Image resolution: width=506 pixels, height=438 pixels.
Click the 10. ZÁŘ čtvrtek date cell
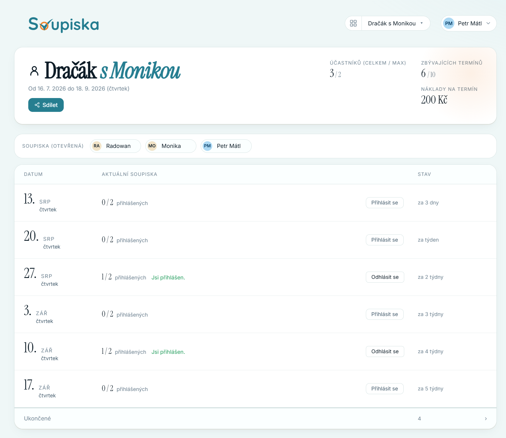click(x=41, y=351)
